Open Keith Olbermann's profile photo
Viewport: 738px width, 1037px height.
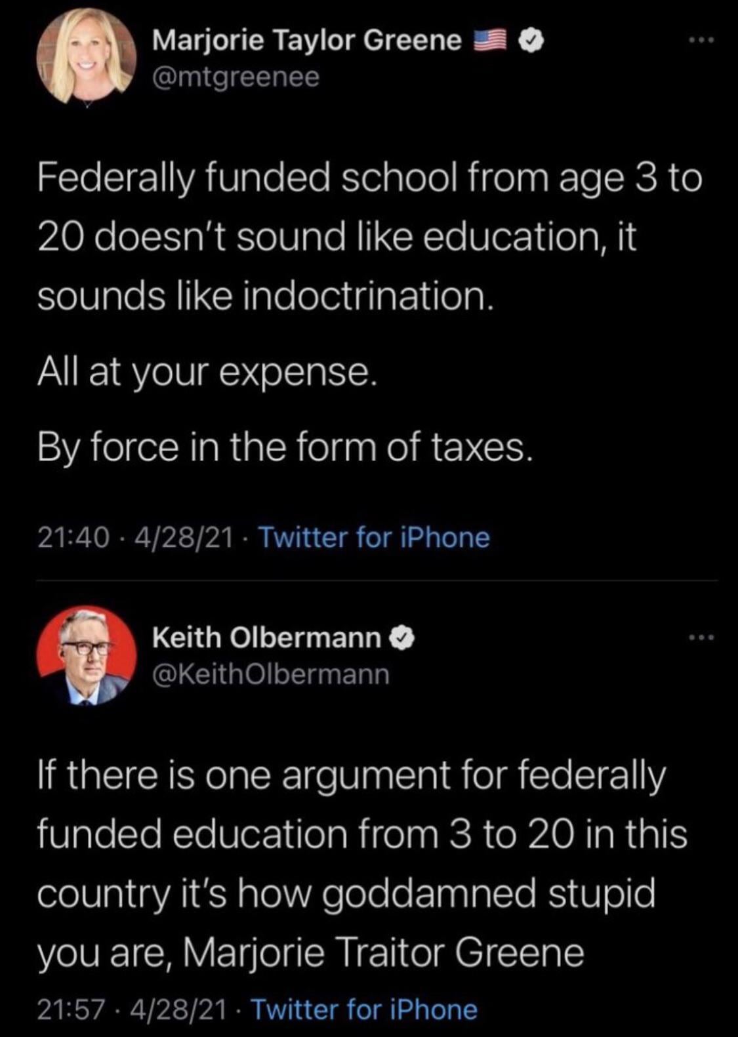point(86,655)
